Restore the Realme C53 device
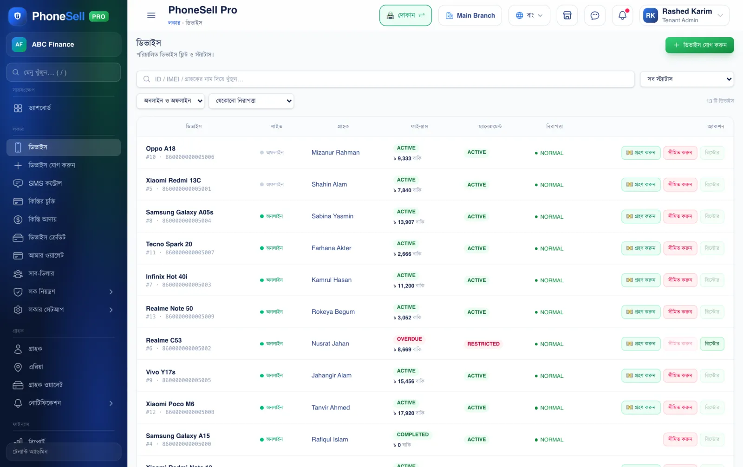Viewport: 743px width, 467px height. click(712, 344)
